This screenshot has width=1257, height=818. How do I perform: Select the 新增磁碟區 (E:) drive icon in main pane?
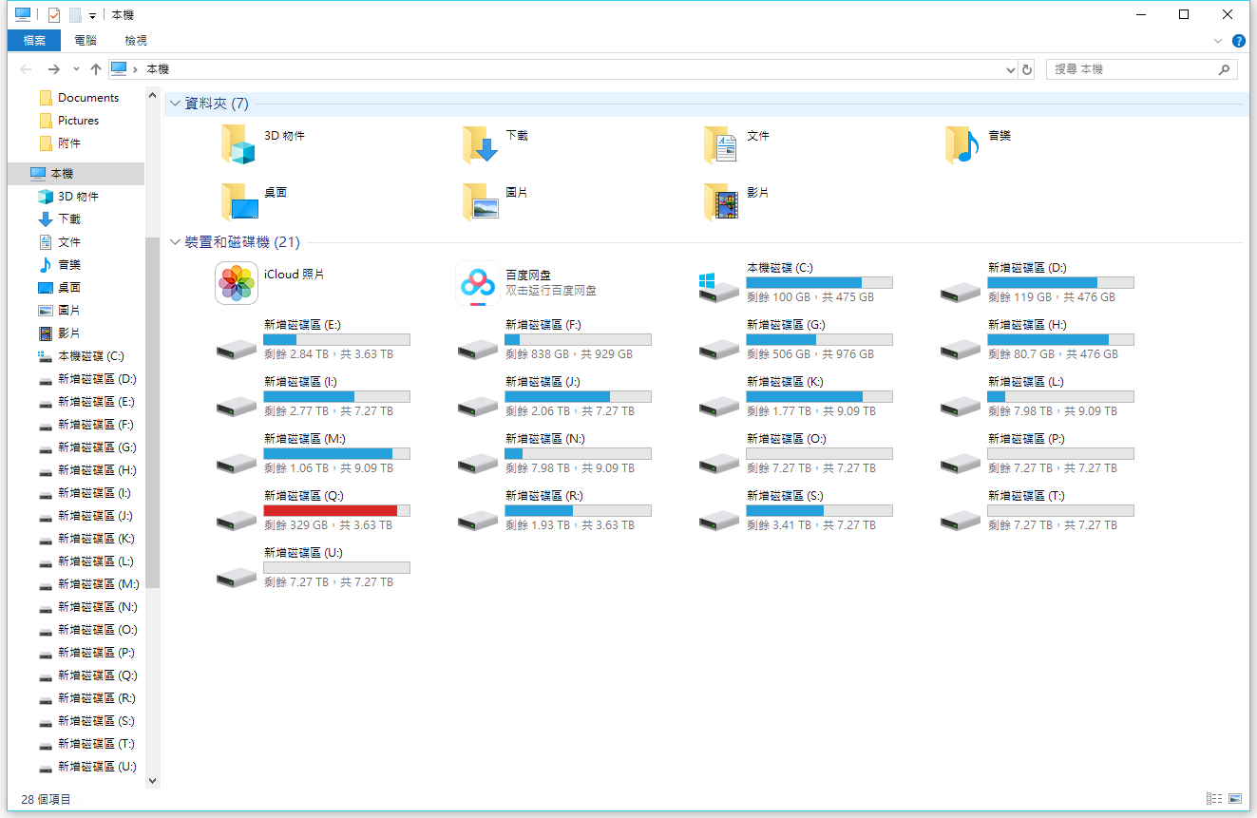point(237,350)
